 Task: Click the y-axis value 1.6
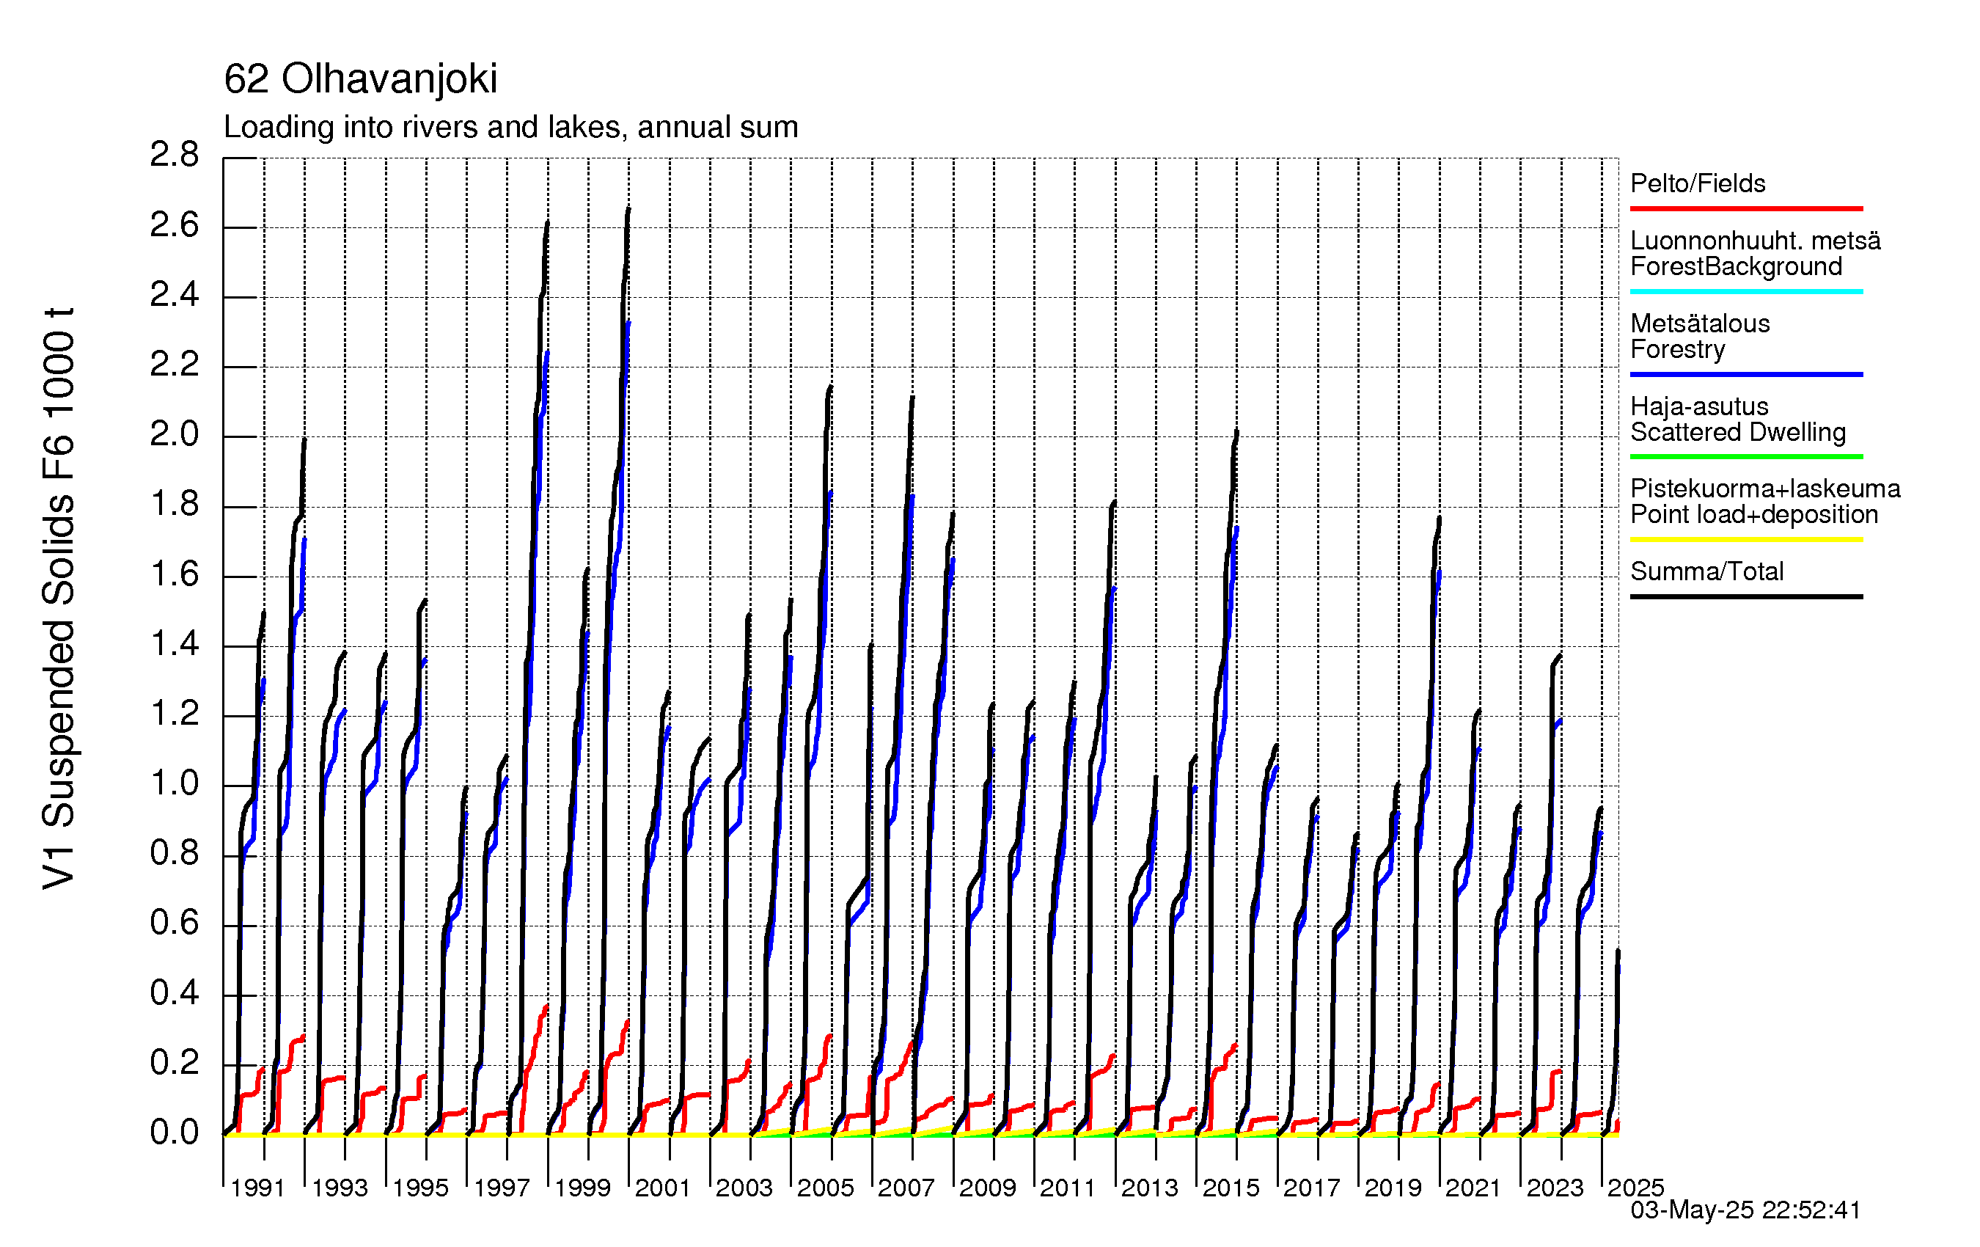175,574
